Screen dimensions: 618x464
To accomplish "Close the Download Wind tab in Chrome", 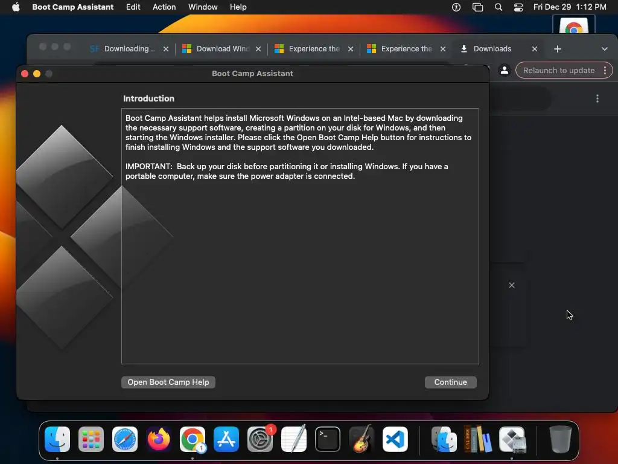I will click(x=258, y=49).
